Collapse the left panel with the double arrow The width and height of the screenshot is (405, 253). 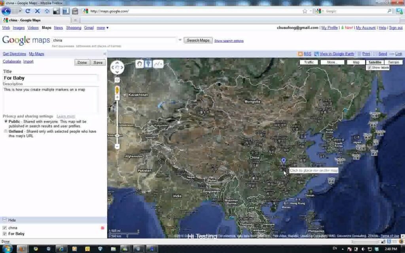point(104,54)
